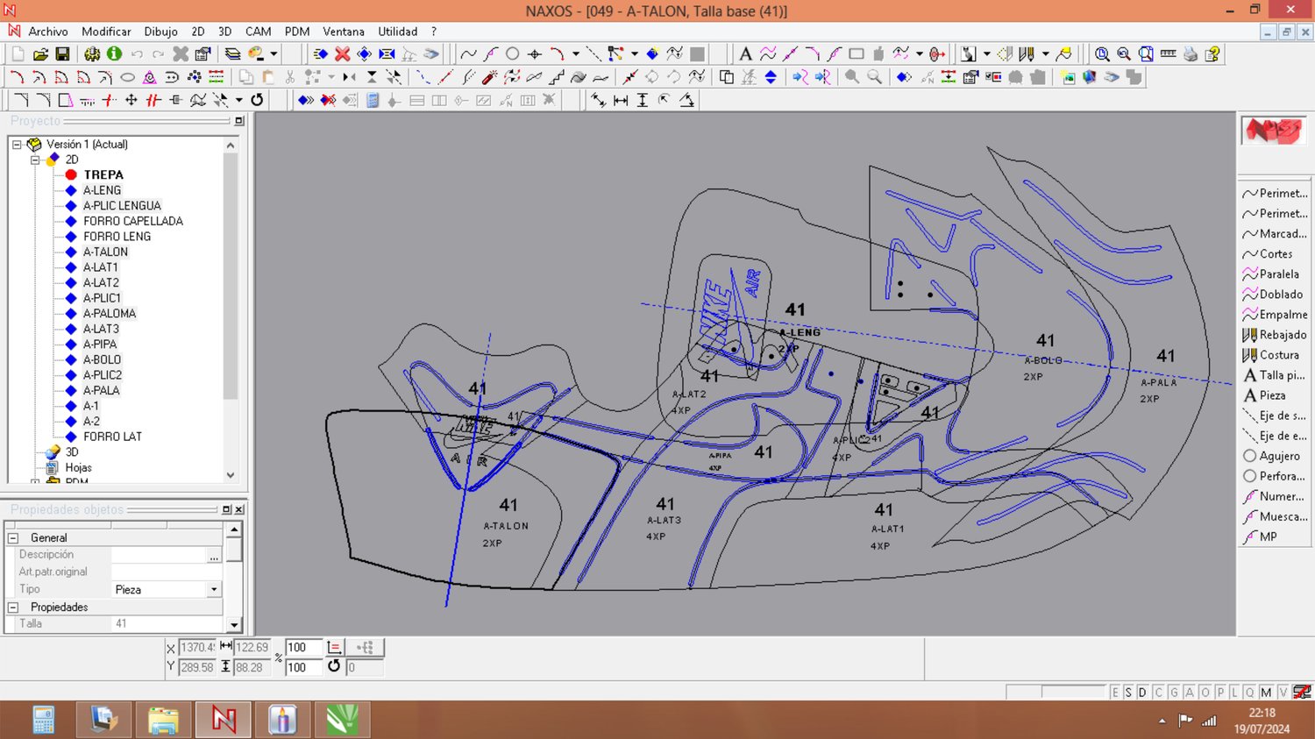Select the A-TALON piece in project tree
This screenshot has width=1315, height=739.
point(105,252)
